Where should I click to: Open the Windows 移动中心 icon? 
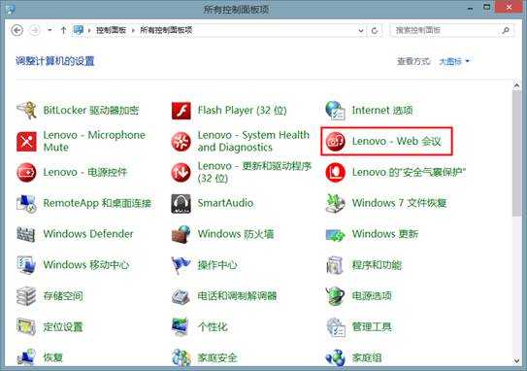pos(26,265)
